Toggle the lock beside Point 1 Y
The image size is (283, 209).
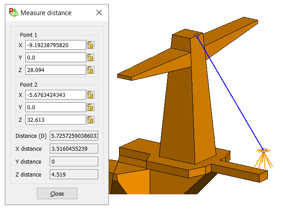[x=91, y=57]
